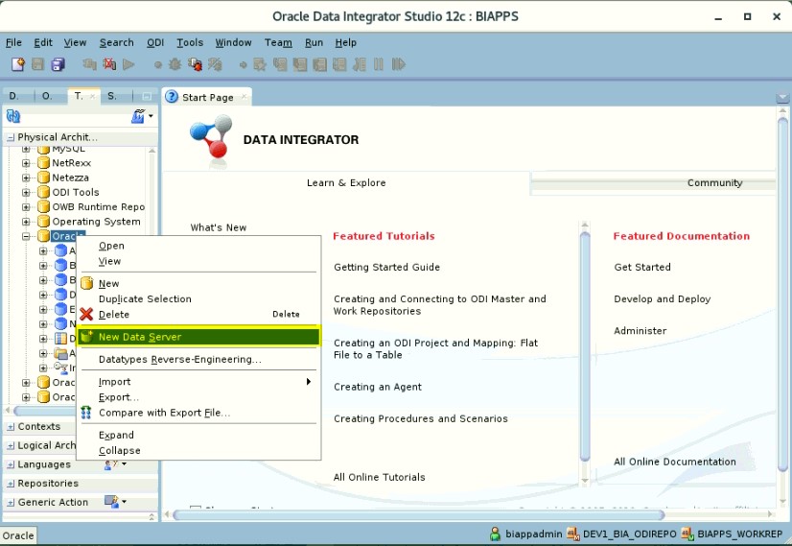792x546 pixels.
Task: Open the Getting Started Guide tutorial link
Action: pos(386,267)
